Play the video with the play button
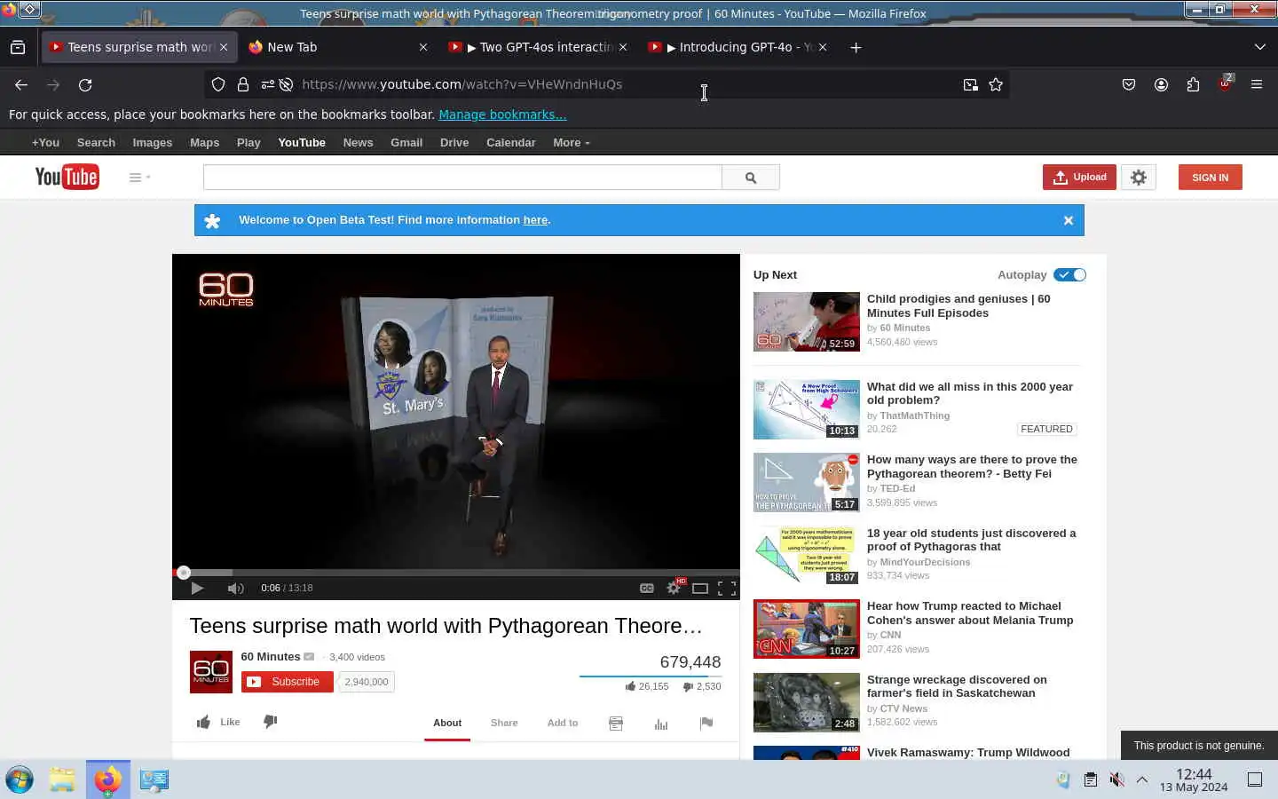The image size is (1278, 799). tap(197, 588)
